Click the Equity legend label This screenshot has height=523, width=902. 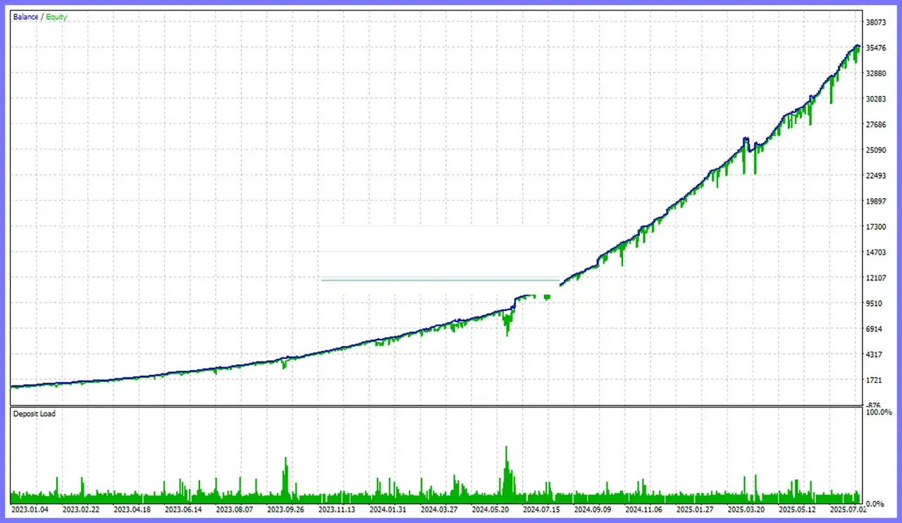[57, 17]
